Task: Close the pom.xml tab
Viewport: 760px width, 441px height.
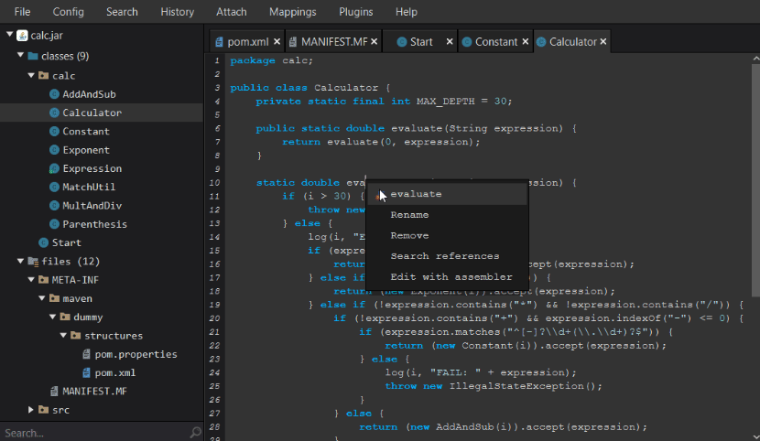Action: tap(277, 42)
